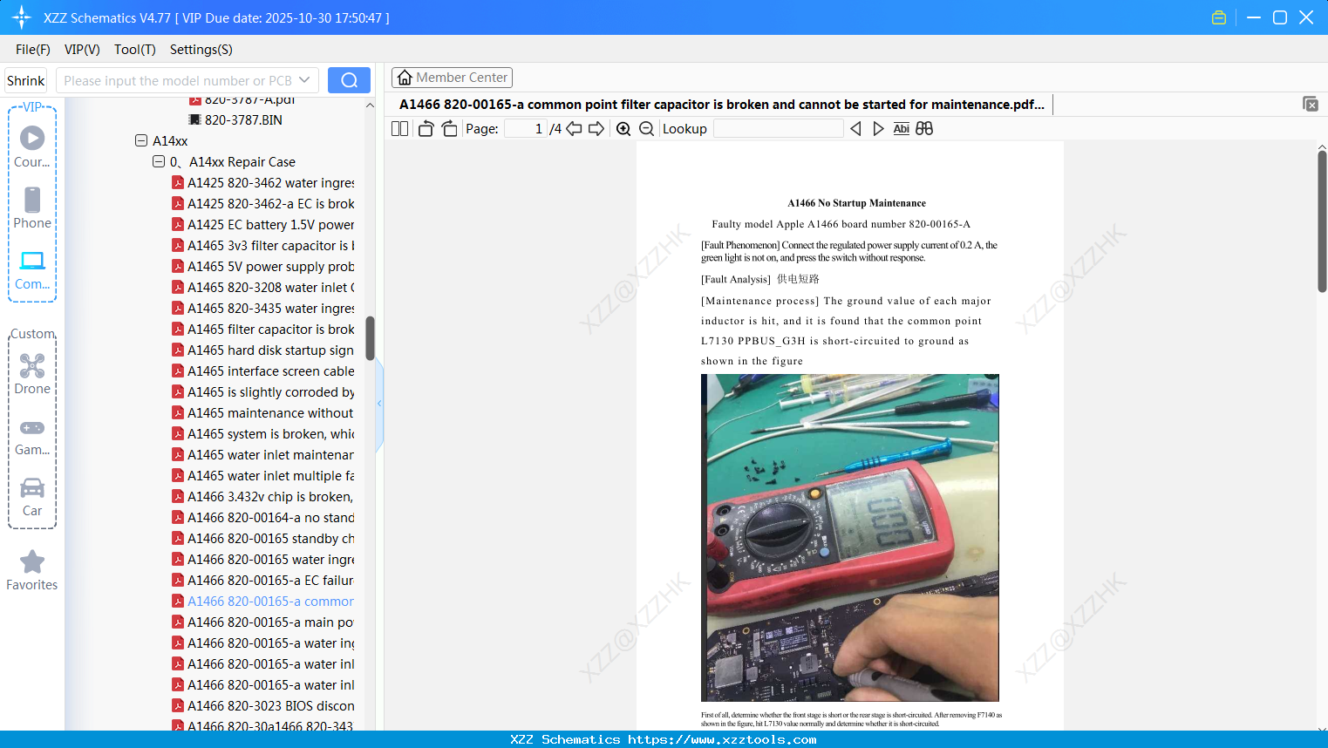Image resolution: width=1328 pixels, height=748 pixels.
Task: Open A1466 3.432v chip is broken case
Action: pos(271,496)
